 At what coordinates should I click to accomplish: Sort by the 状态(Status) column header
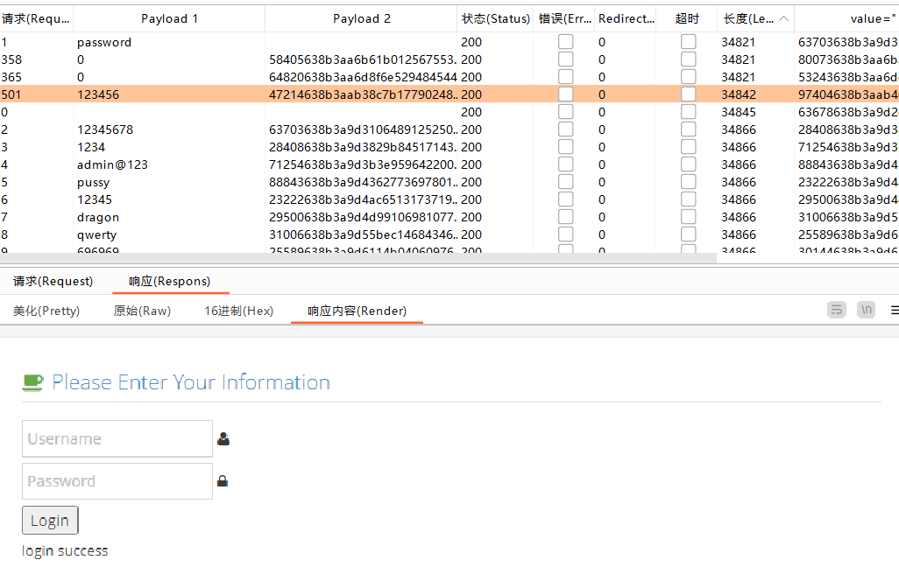click(x=495, y=19)
